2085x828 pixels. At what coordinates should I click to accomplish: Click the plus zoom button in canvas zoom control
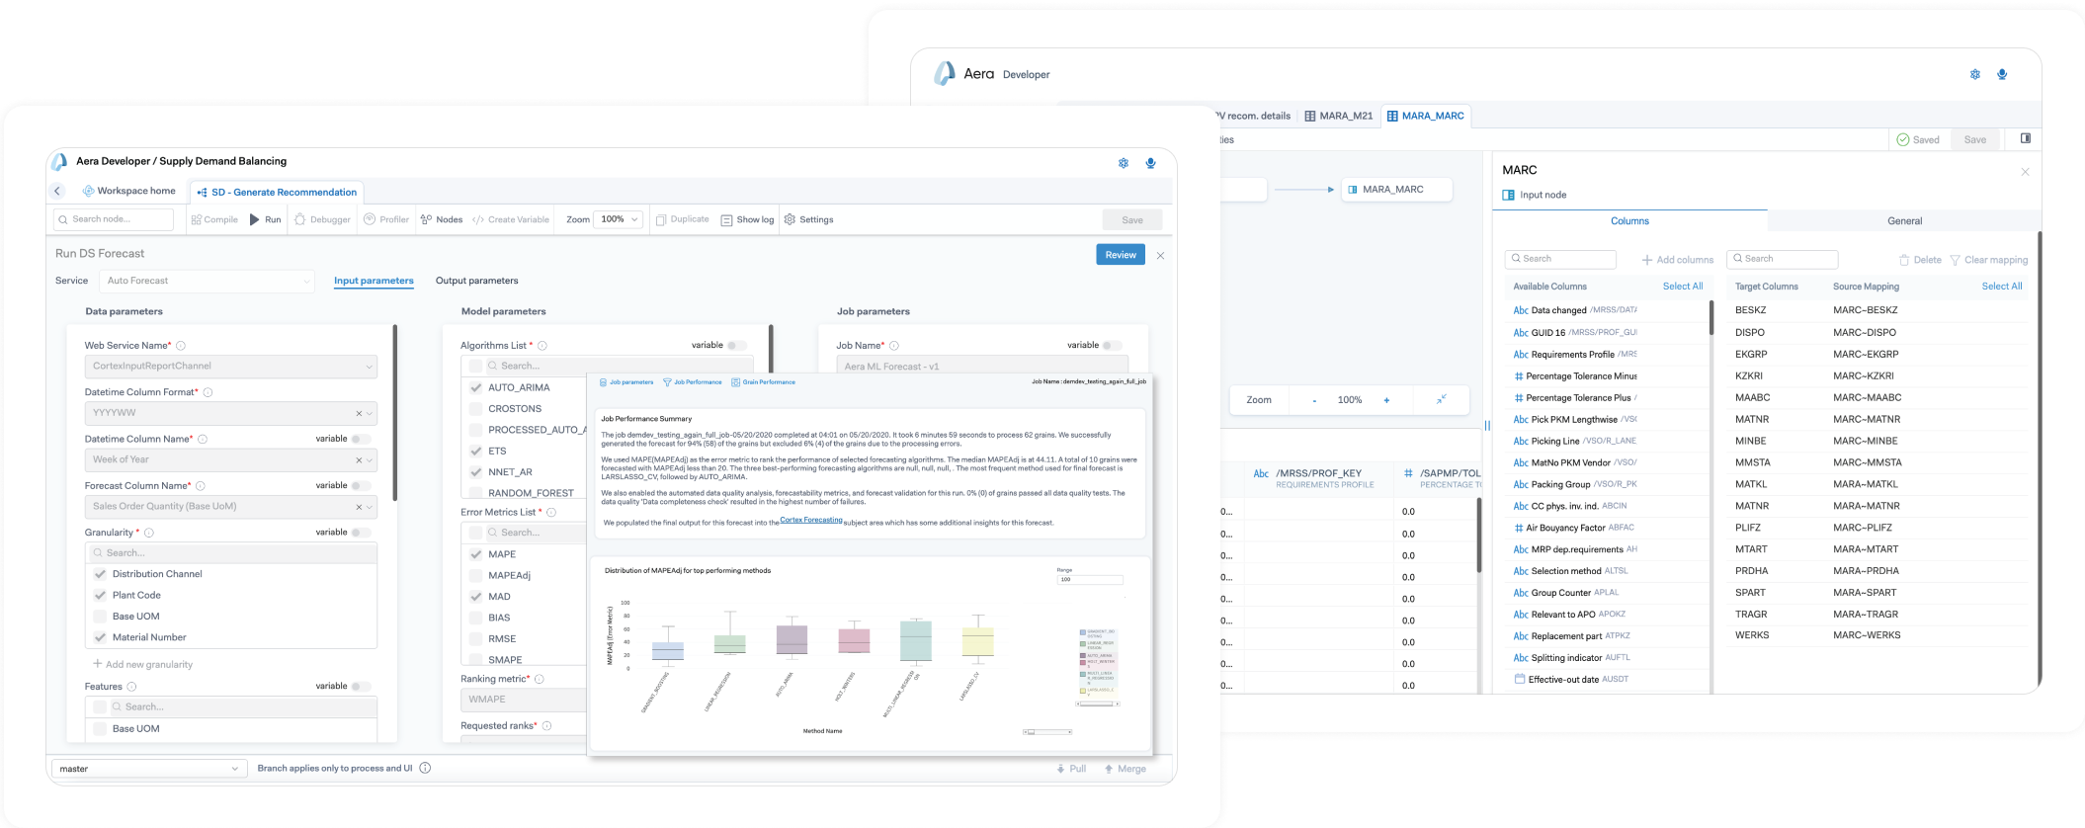(1386, 400)
